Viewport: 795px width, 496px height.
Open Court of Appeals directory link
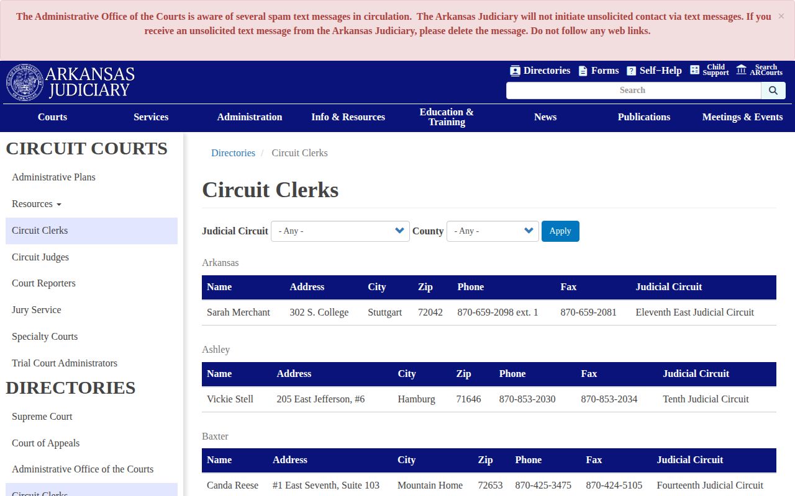[91, 443]
